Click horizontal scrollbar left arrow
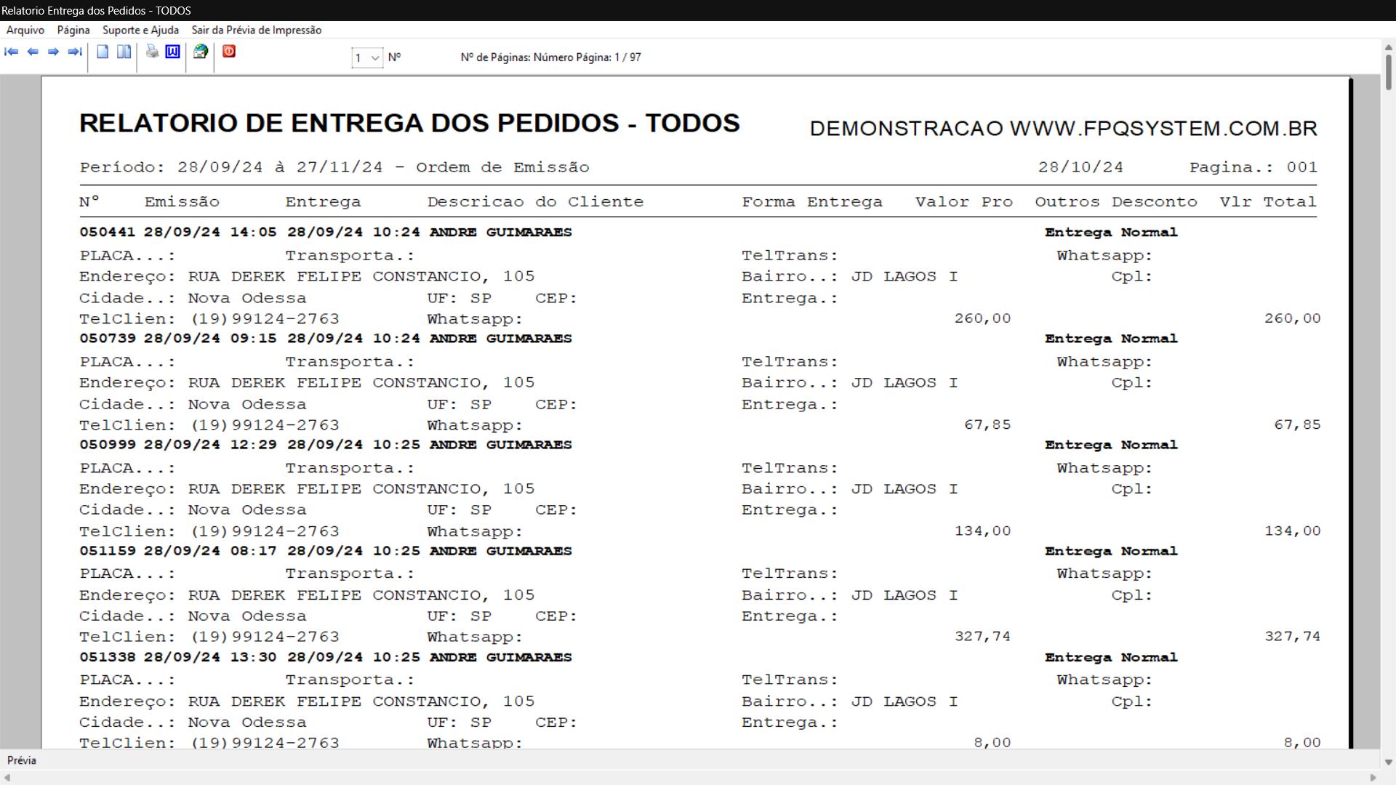The width and height of the screenshot is (1396, 785). tap(7, 778)
